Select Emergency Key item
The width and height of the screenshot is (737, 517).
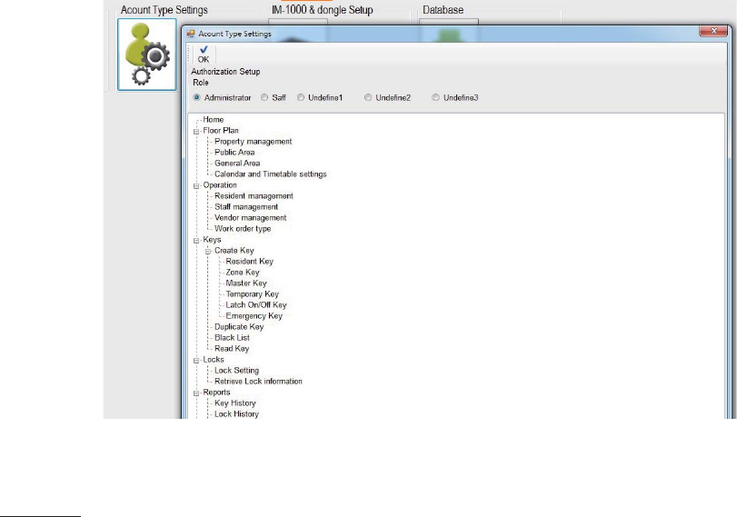(x=254, y=316)
